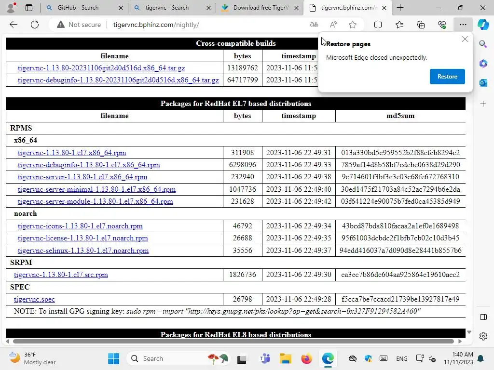Refresh the page with the reload icon

coord(35,25)
